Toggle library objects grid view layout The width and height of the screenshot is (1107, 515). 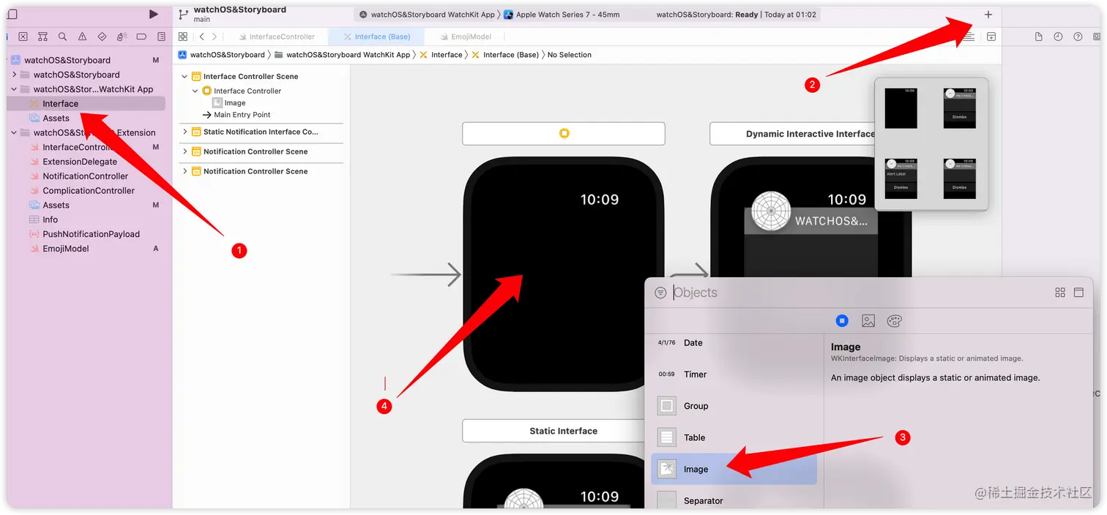click(1060, 292)
